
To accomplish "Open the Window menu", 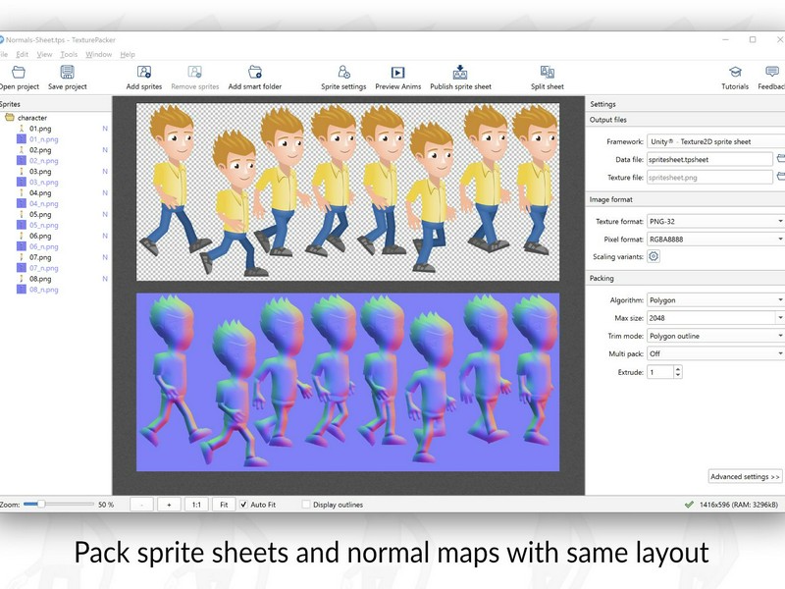I will point(99,54).
